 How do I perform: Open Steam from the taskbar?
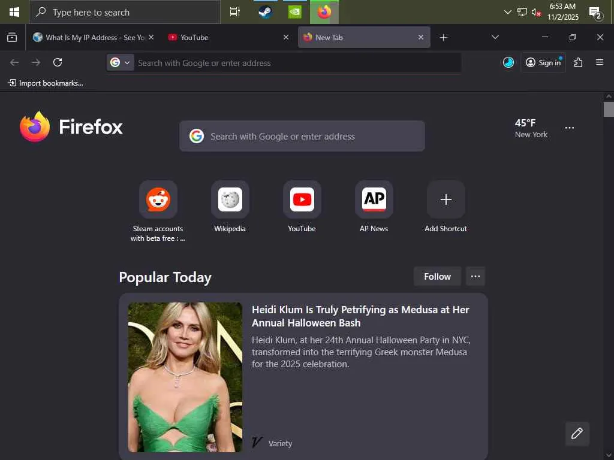coord(265,12)
